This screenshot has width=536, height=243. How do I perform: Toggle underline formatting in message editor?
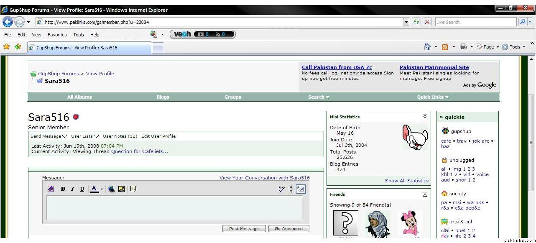coord(82,189)
